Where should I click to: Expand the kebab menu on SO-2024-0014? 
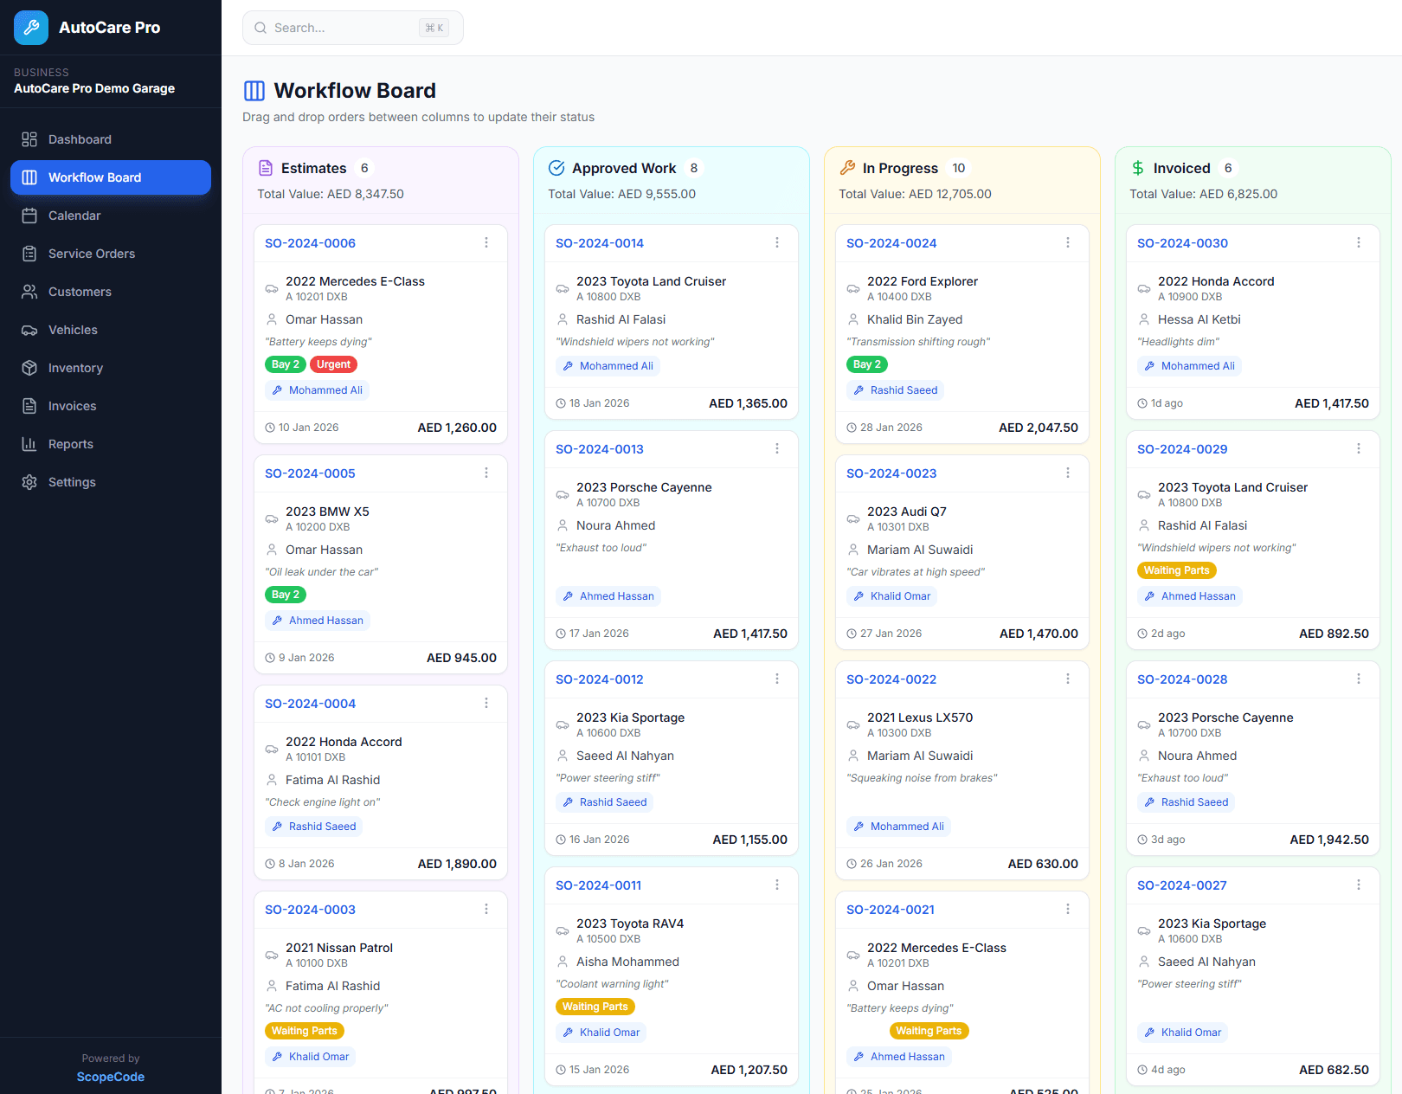[x=777, y=243]
